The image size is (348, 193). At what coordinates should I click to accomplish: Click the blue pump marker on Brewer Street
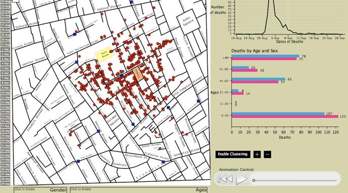click(x=133, y=125)
